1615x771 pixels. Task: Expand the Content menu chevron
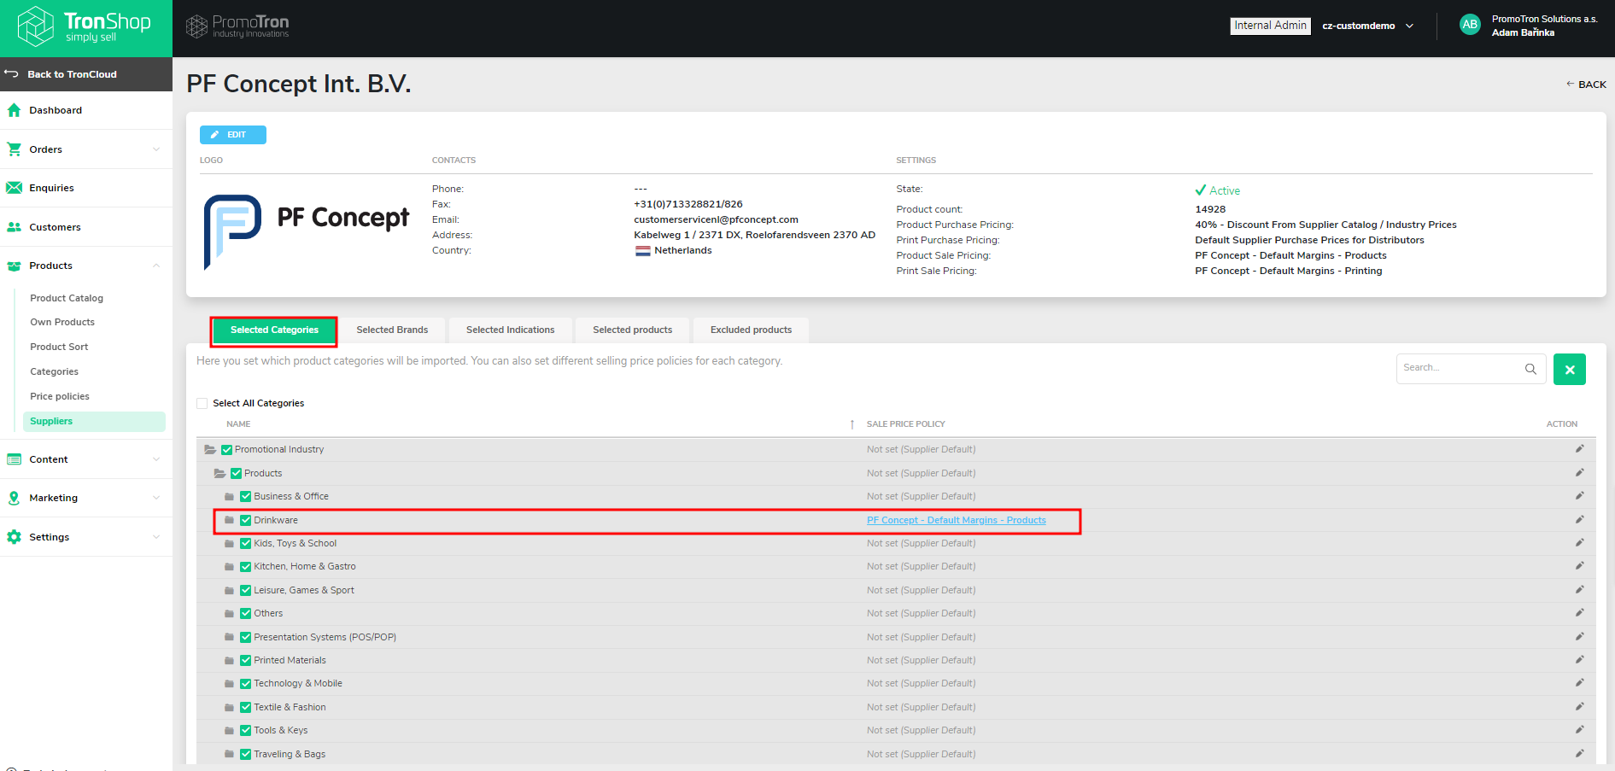pyautogui.click(x=156, y=459)
